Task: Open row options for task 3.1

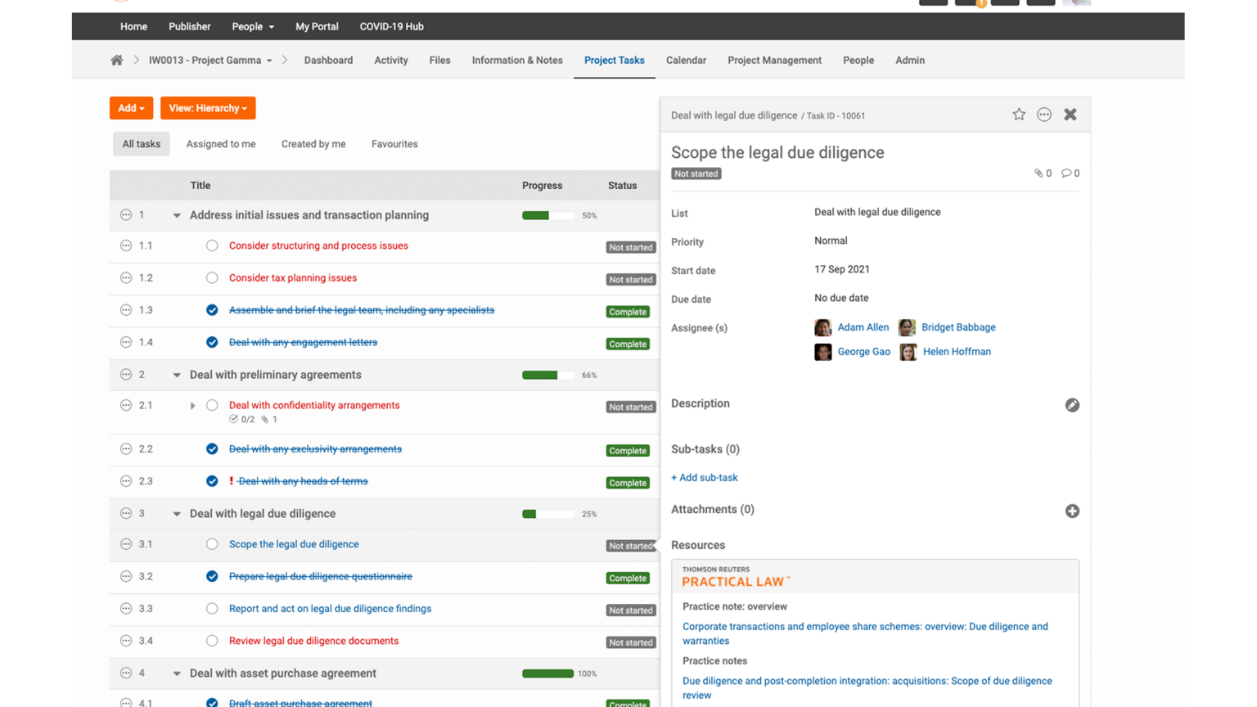Action: pyautogui.click(x=126, y=543)
